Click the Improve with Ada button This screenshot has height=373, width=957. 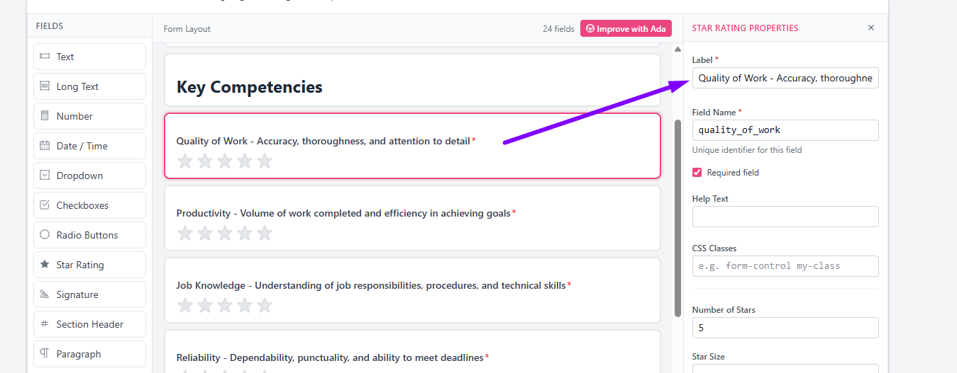(626, 29)
